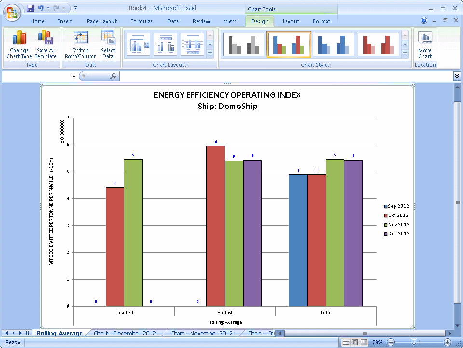Screen dimensions: 463x348
Task: Click the 79% zoom level
Action: tap(377, 342)
